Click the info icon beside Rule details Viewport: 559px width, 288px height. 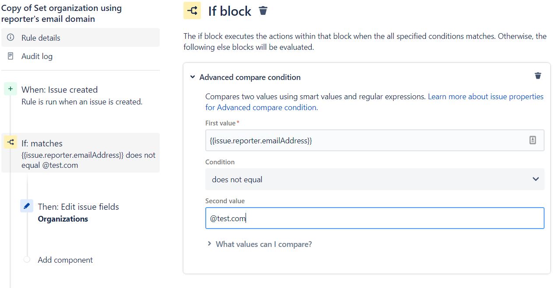(11, 38)
